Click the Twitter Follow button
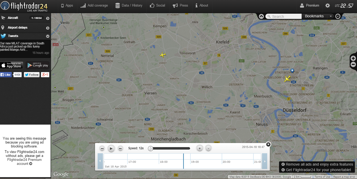 32,75
